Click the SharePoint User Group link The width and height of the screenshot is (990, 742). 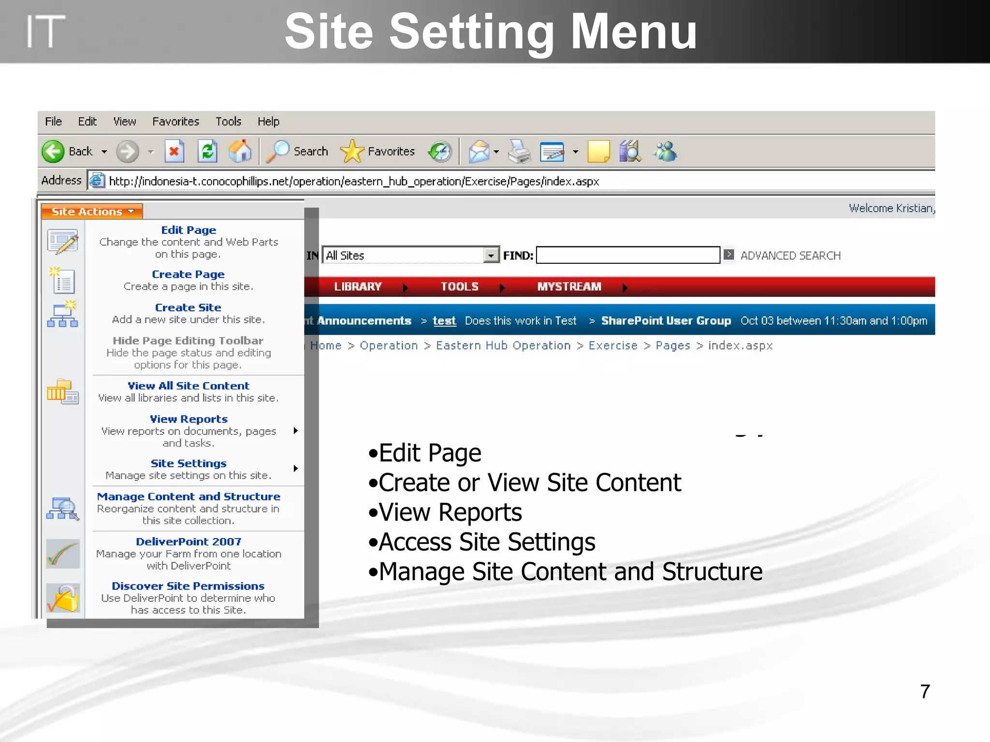click(x=666, y=321)
